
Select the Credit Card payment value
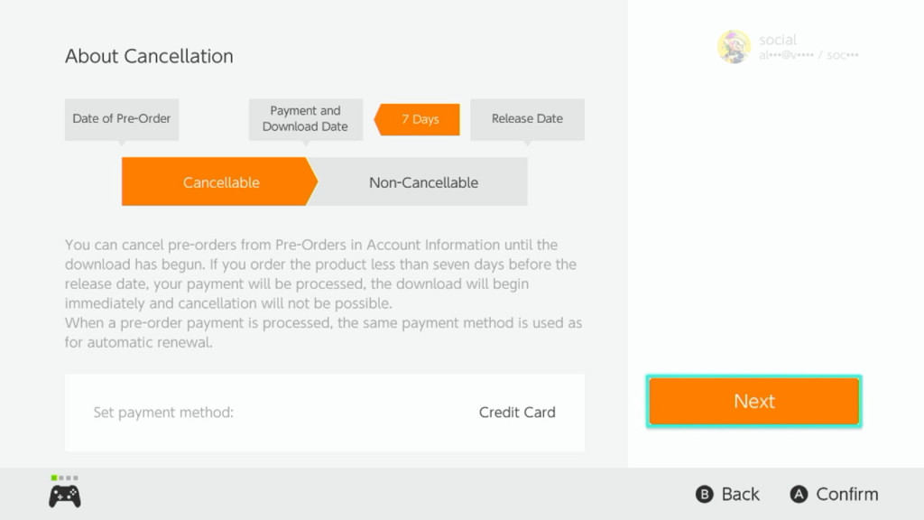517,413
